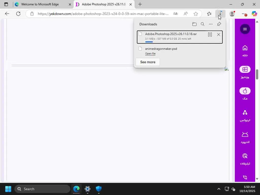260x195 pixels.
Task: Select the Adobe Photoshop 2025 tab
Action: tap(104, 4)
